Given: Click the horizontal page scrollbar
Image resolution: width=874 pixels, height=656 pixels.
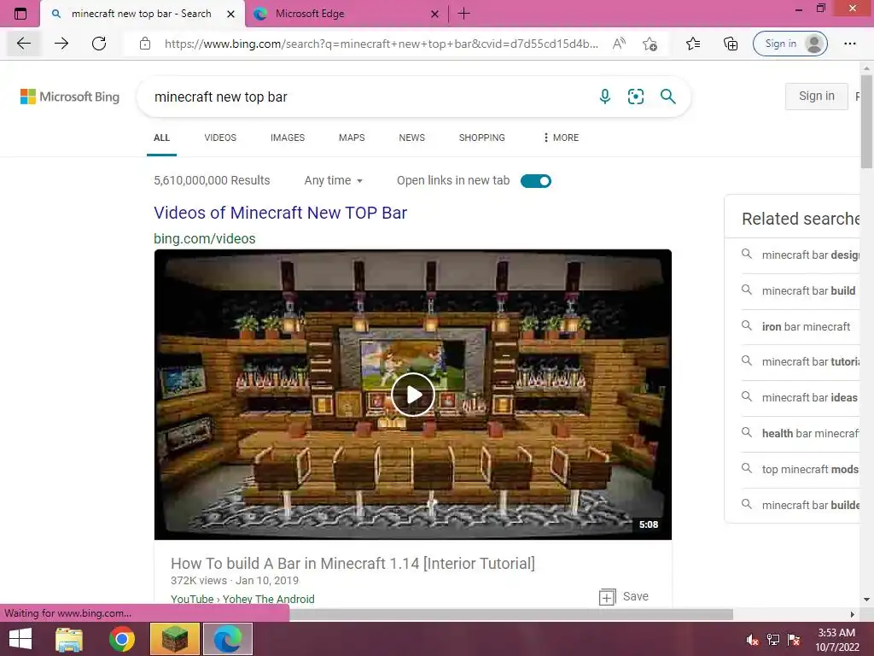Looking at the screenshot, I should point(510,614).
